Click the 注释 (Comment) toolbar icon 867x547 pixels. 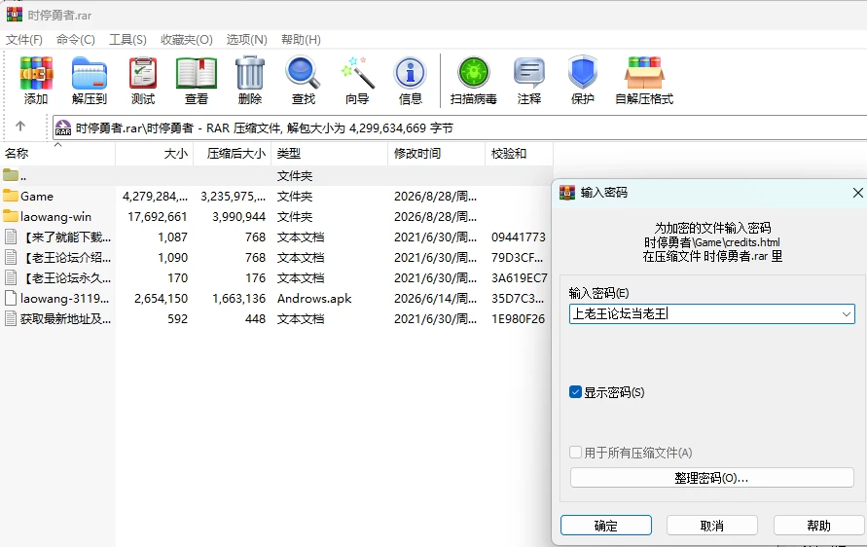[529, 73]
